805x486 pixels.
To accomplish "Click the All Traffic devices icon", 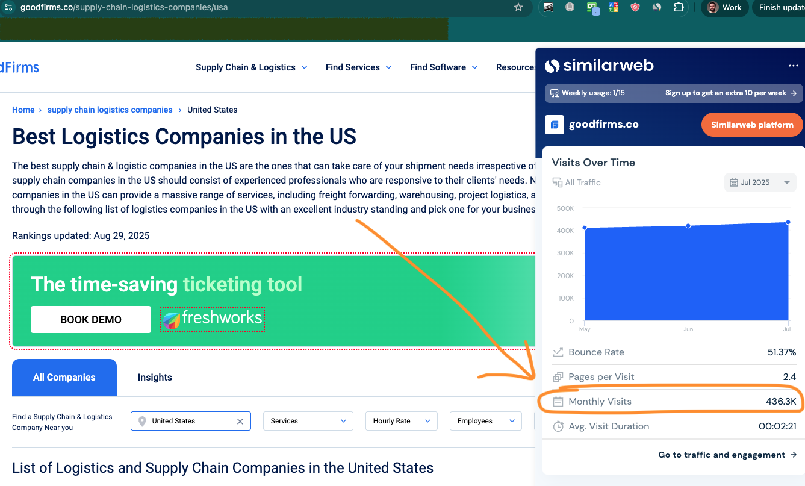I will (557, 182).
